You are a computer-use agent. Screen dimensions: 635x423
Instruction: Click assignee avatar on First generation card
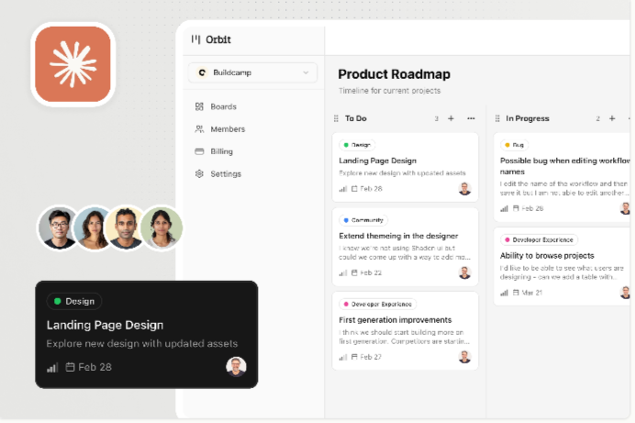[464, 357]
